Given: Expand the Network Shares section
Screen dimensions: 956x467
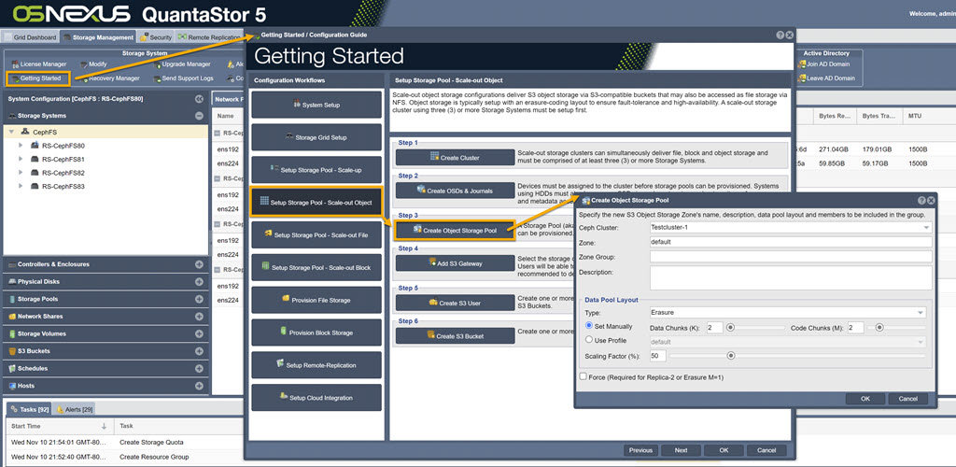Looking at the screenshot, I should point(199,317).
